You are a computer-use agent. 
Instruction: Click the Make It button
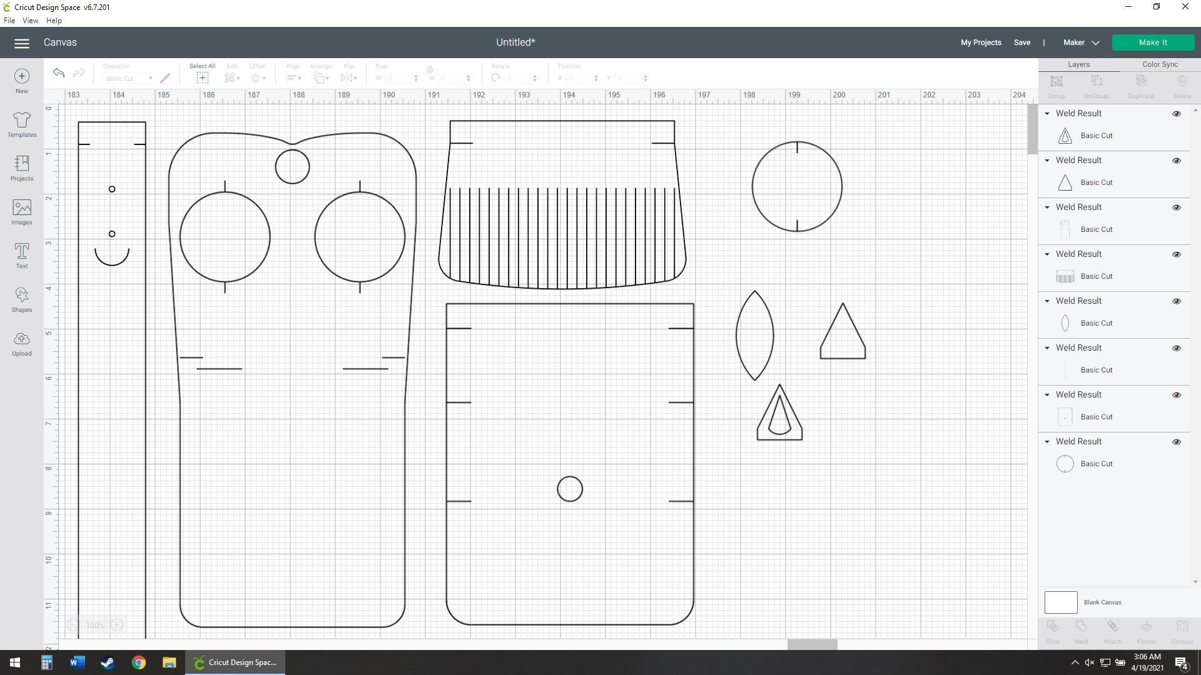point(1153,42)
